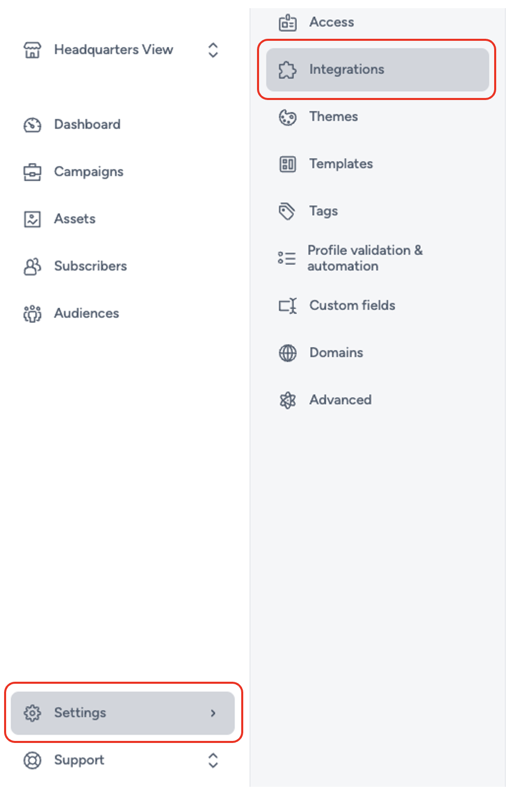Select the Tags label icon
Screen dimensions: 512x795
point(288,211)
